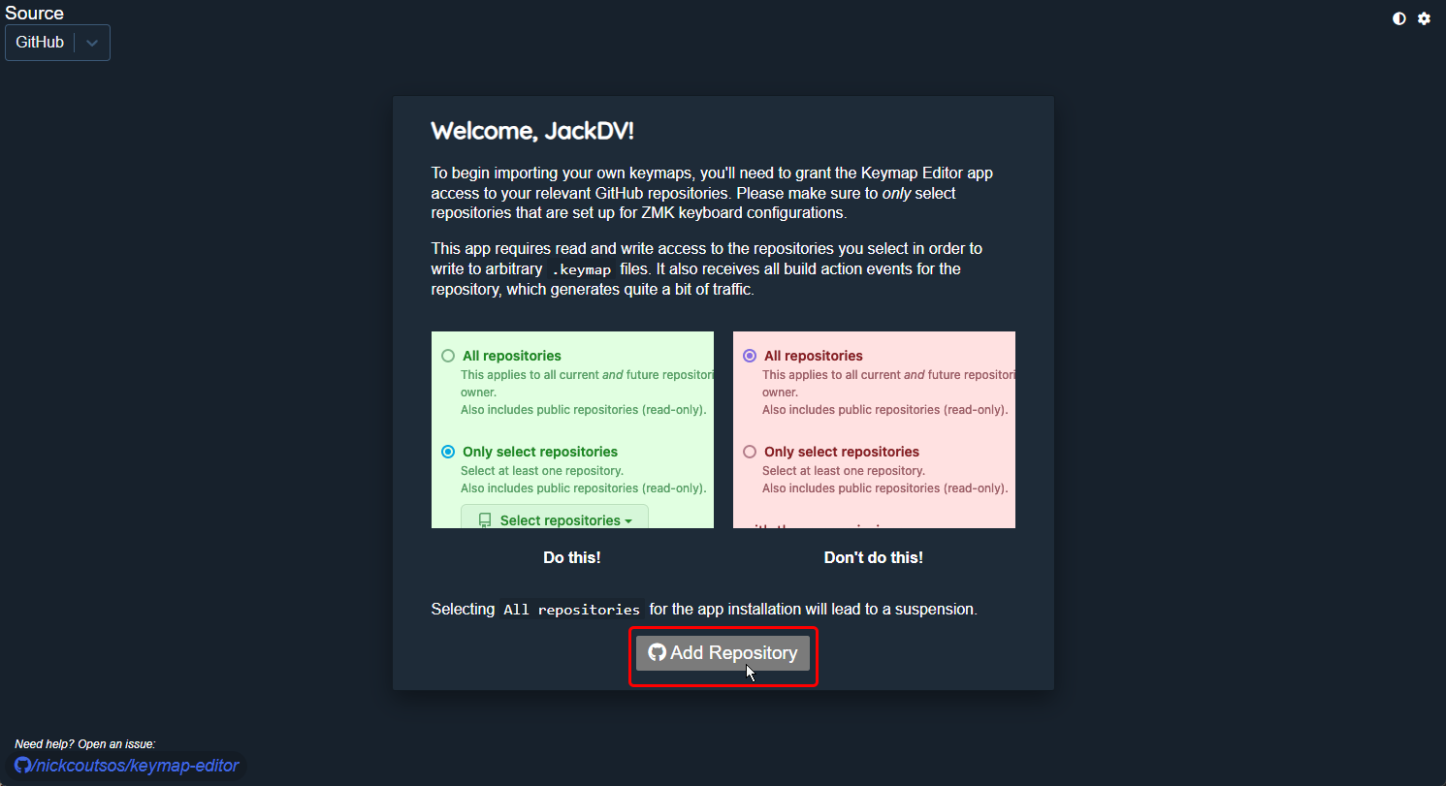Image resolution: width=1446 pixels, height=786 pixels.
Task: Click the "Don't do this!" caption
Action: (x=873, y=557)
